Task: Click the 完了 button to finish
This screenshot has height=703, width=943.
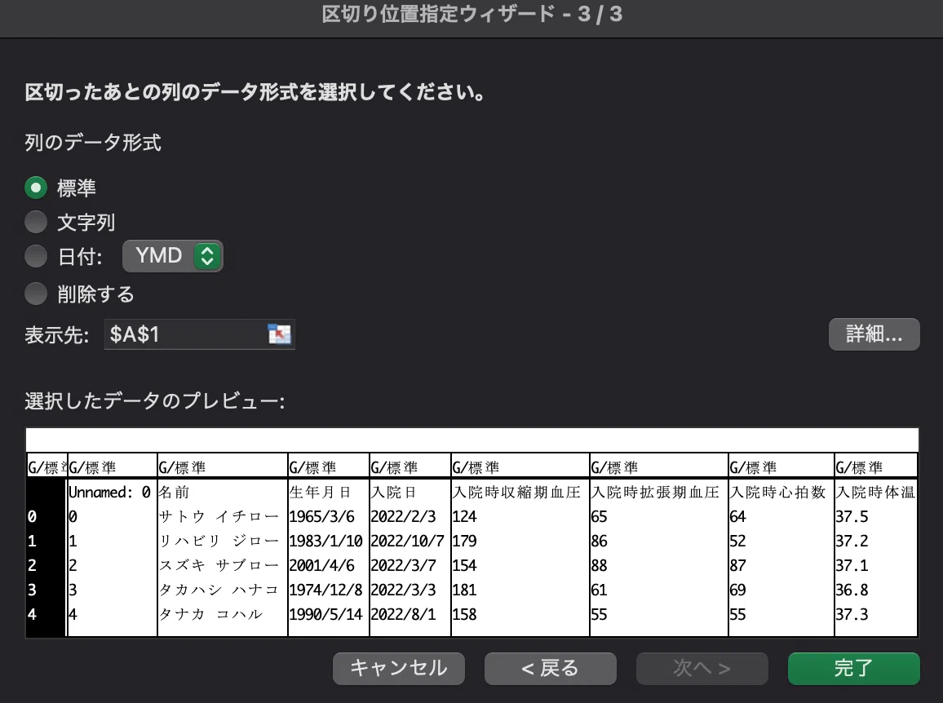Action: [x=853, y=668]
